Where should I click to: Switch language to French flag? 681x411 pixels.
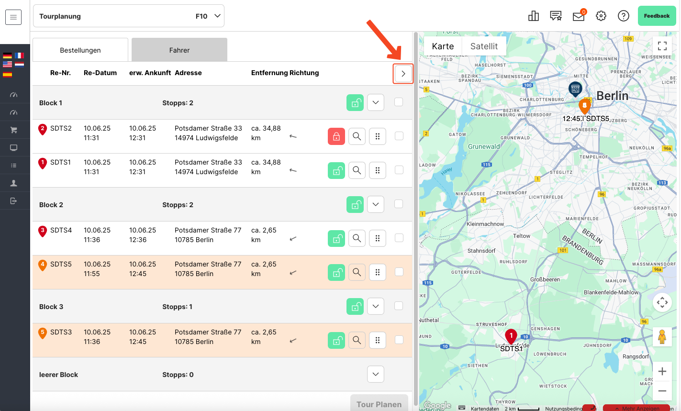click(19, 56)
